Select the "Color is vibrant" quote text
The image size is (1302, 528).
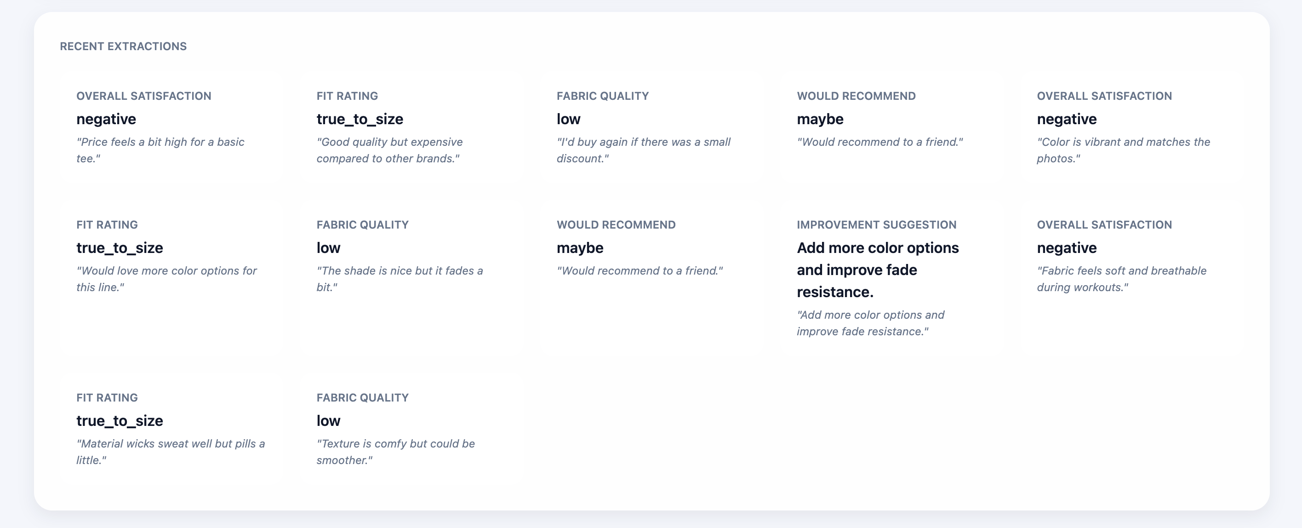[x=1123, y=150]
